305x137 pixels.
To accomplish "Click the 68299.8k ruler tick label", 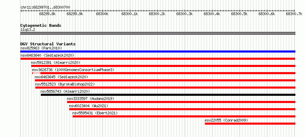I will point(47,14).
